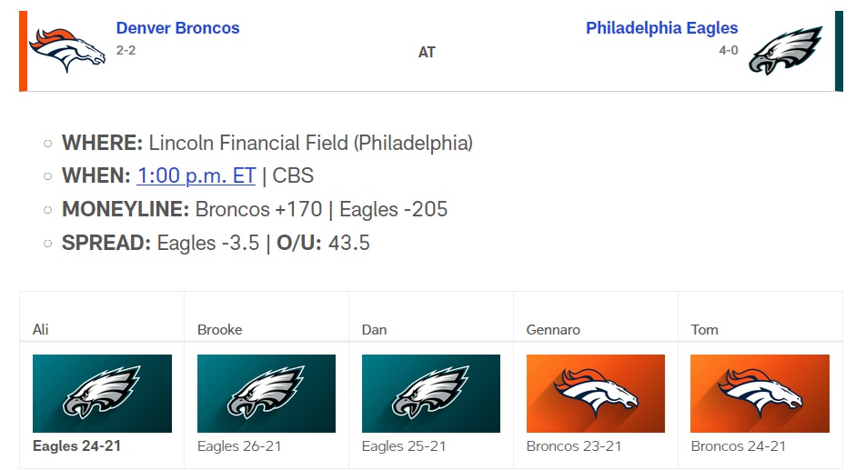Click Ali's Eagles pick image
This screenshot has height=470, width=855.
click(102, 393)
